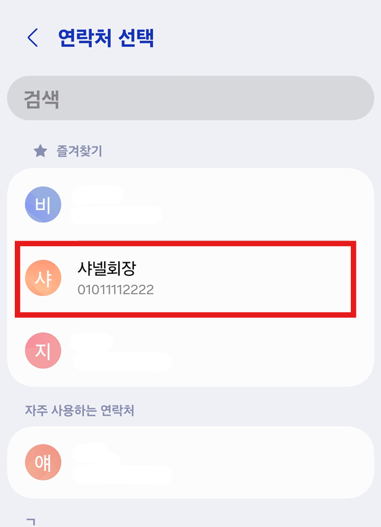Select the contact row below 샤넬회장
Image resolution: width=381 pixels, height=527 pixels.
click(185, 352)
